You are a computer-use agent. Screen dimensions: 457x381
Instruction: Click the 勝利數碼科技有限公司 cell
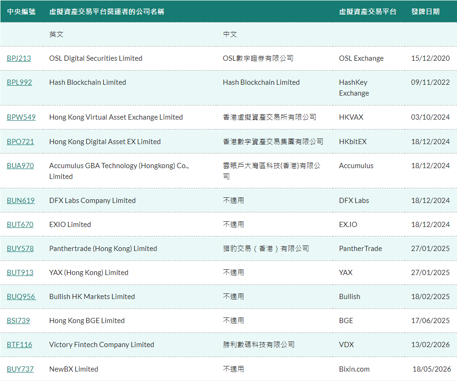[x=259, y=345]
